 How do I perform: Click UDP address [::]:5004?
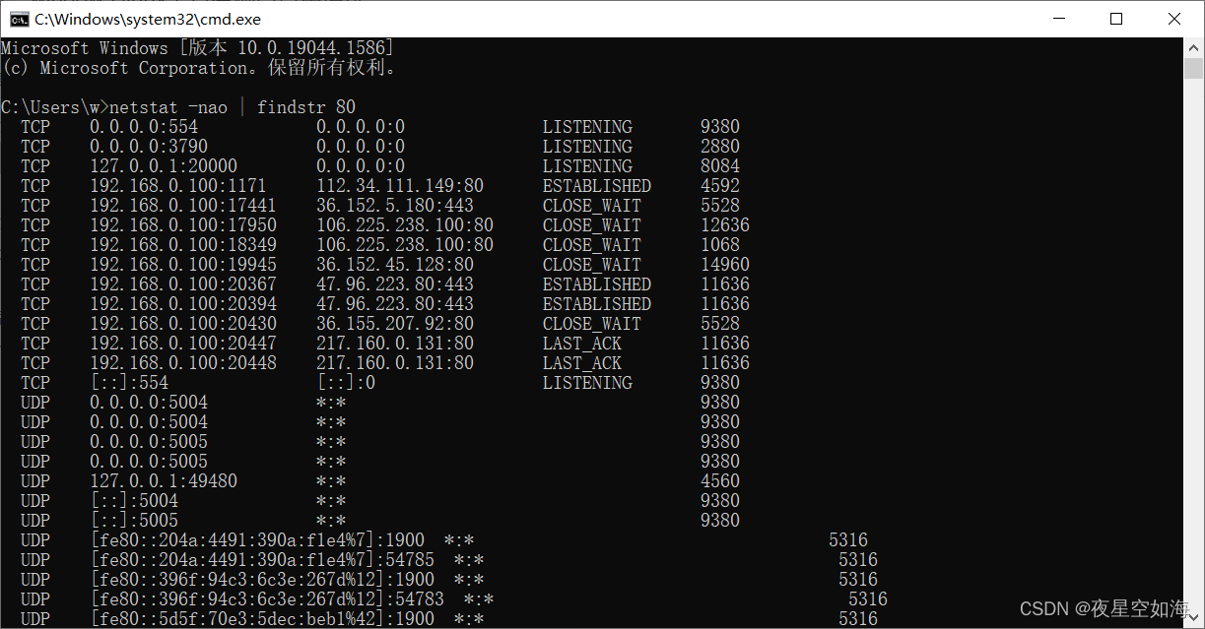[134, 501]
